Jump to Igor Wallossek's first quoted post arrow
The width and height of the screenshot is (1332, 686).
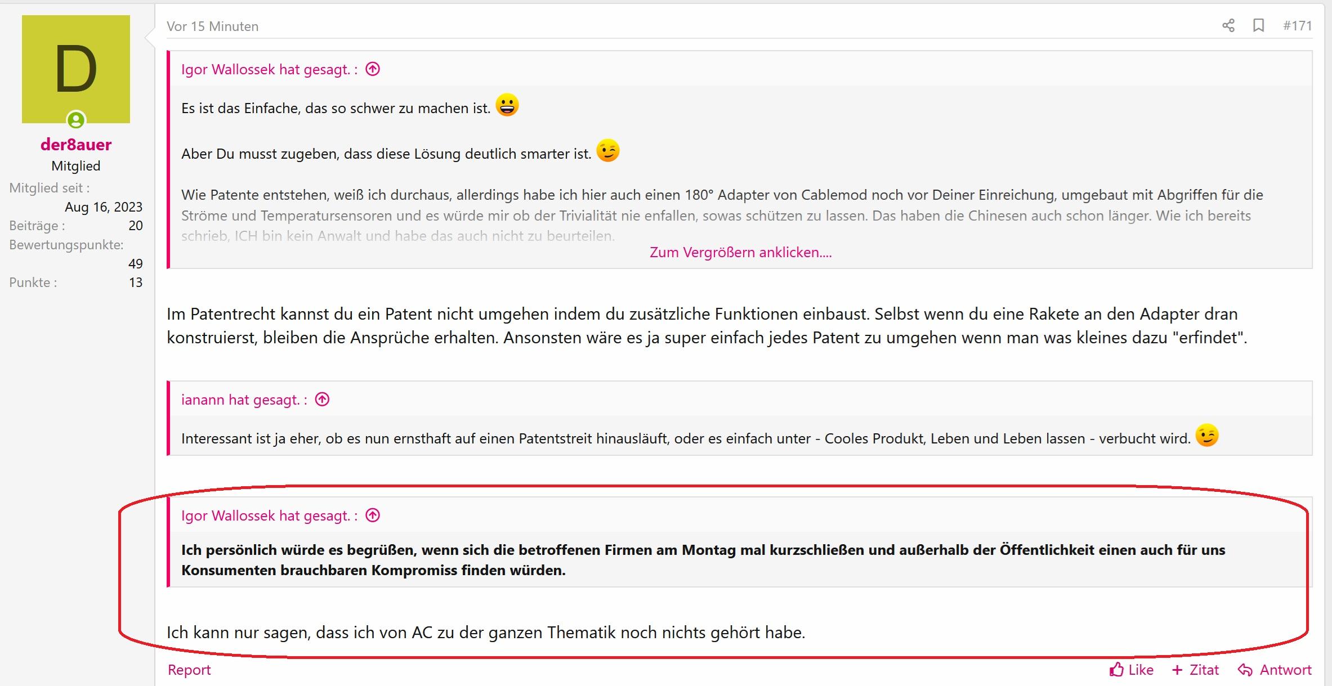coord(373,69)
